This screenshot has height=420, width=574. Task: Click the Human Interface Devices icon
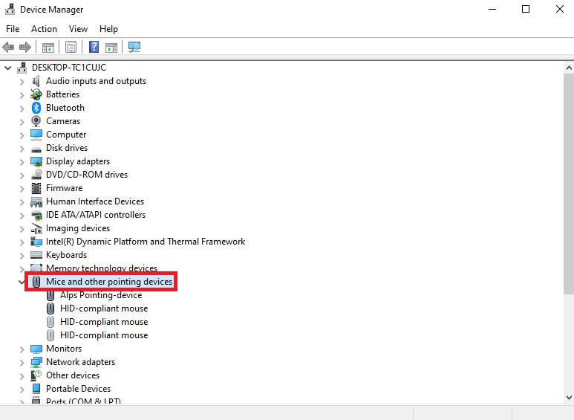[36, 201]
